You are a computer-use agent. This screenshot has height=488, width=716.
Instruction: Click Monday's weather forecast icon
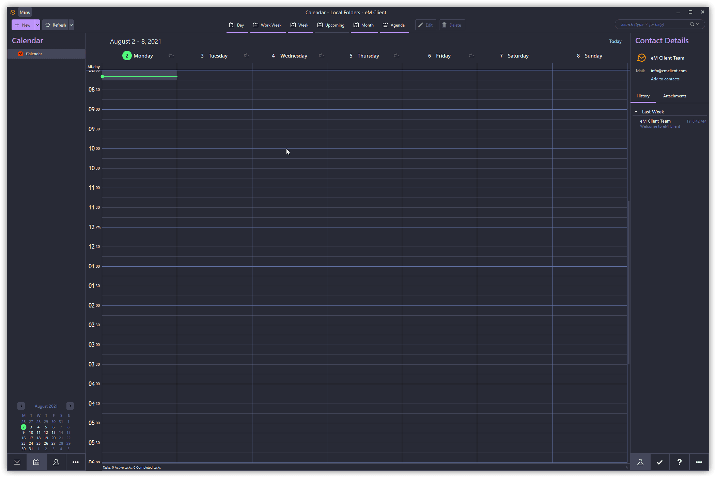[x=171, y=56]
